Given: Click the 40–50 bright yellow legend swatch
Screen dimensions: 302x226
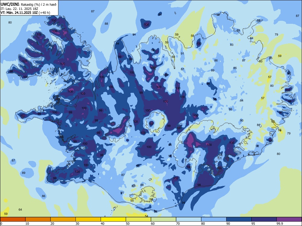Looking at the screenshot, I should [113, 219].
